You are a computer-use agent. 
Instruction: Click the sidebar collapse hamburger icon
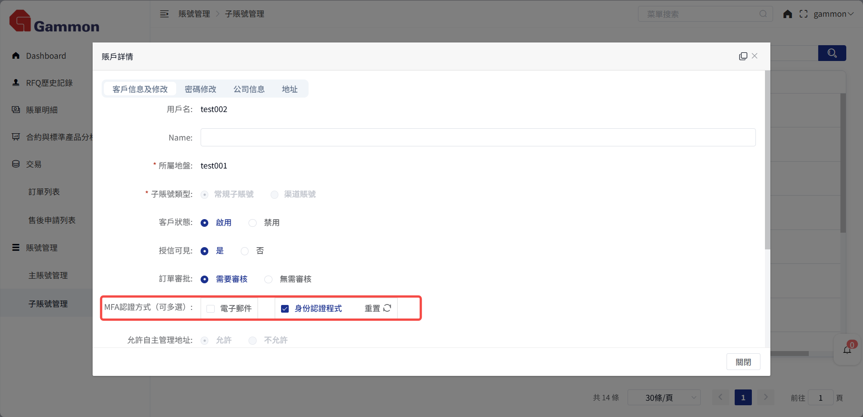click(164, 14)
